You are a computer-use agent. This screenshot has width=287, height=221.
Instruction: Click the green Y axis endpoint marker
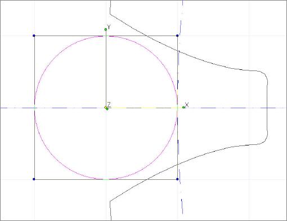click(x=106, y=29)
